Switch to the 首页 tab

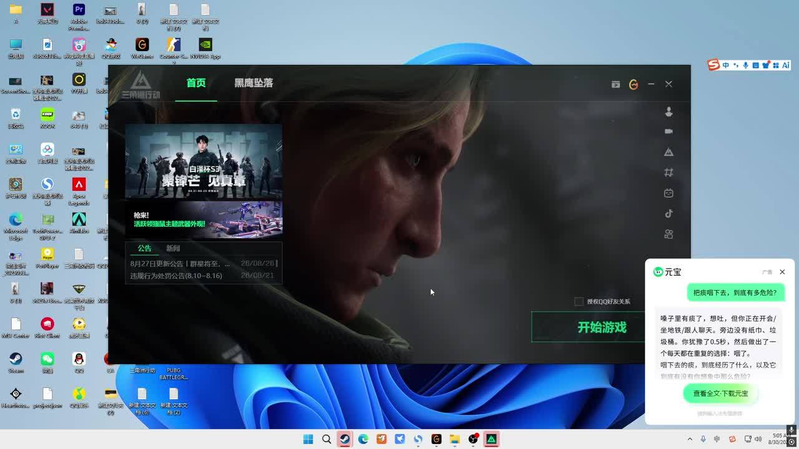pos(196,83)
